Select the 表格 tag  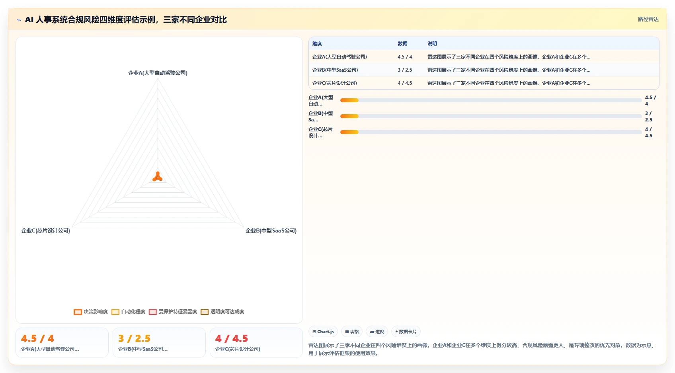[352, 332]
